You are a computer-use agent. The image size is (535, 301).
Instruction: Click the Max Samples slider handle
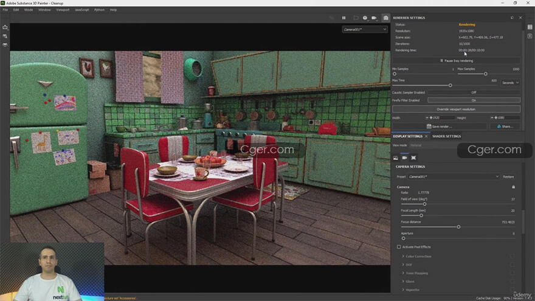point(486,74)
